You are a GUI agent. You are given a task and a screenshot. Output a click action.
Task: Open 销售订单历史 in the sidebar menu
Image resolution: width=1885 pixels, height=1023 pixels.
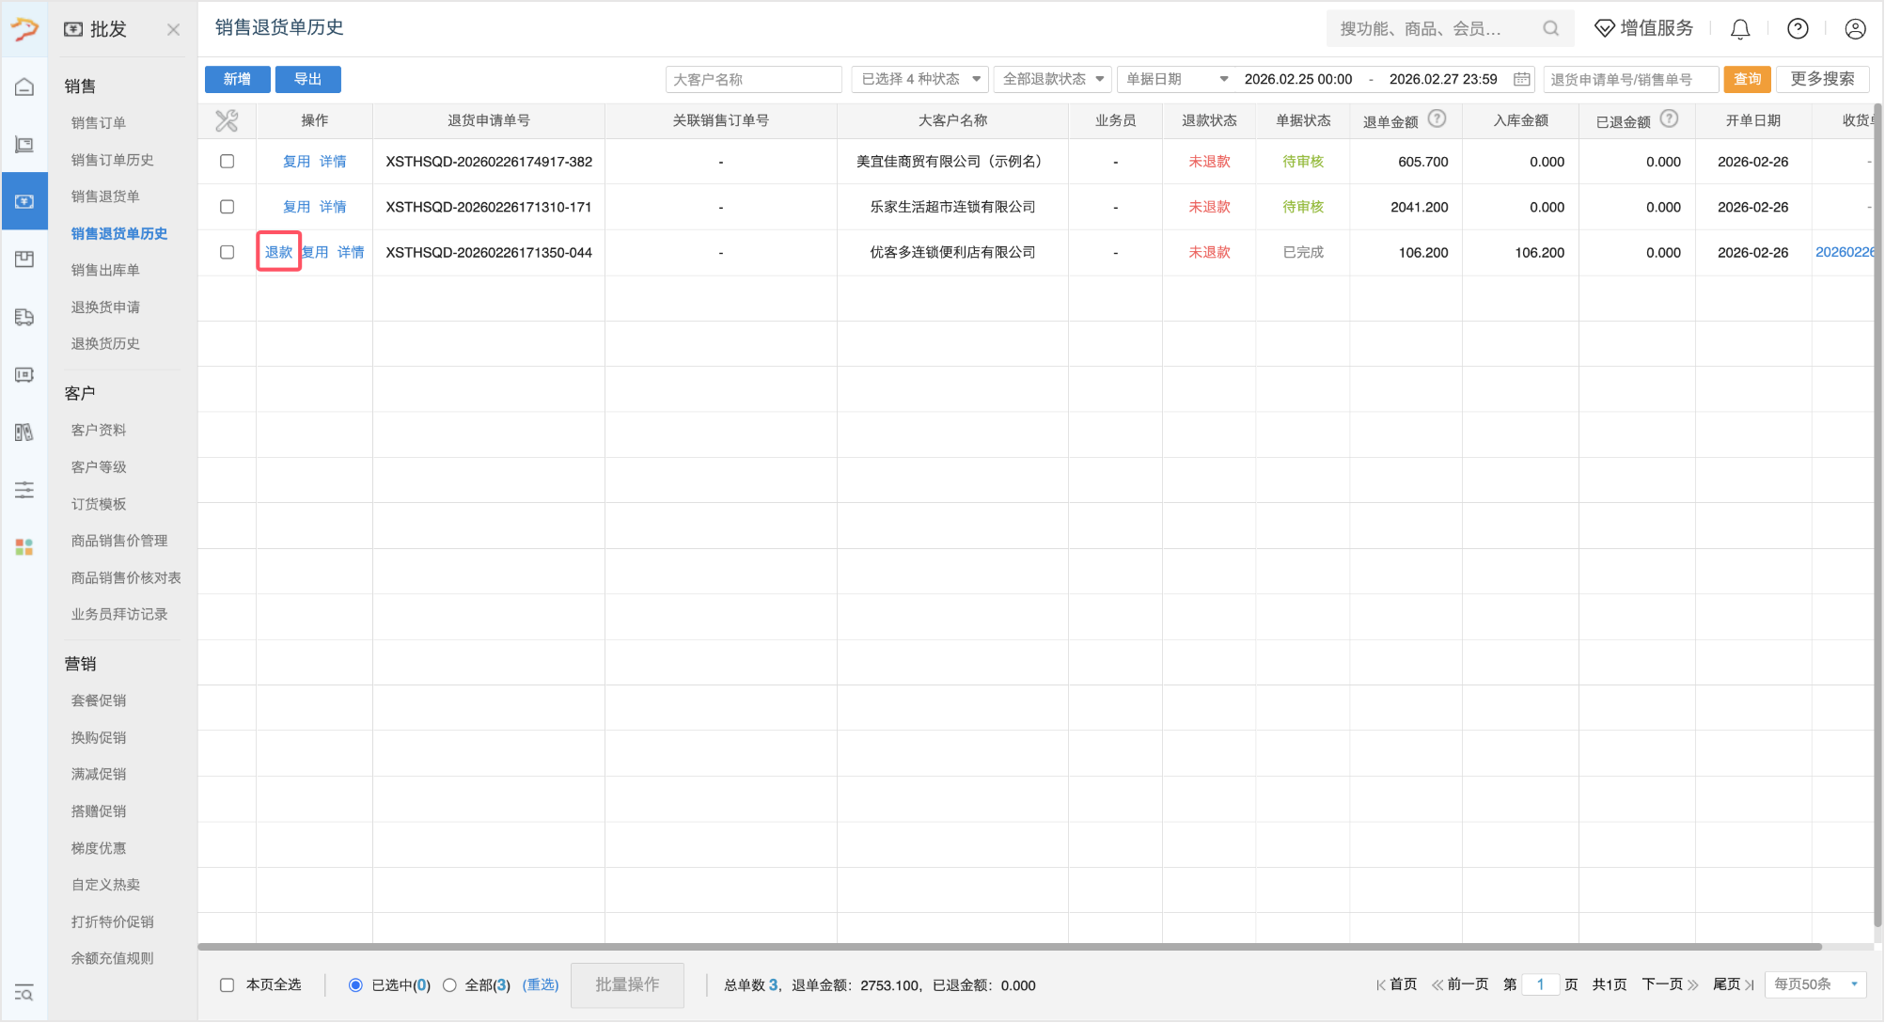click(112, 160)
